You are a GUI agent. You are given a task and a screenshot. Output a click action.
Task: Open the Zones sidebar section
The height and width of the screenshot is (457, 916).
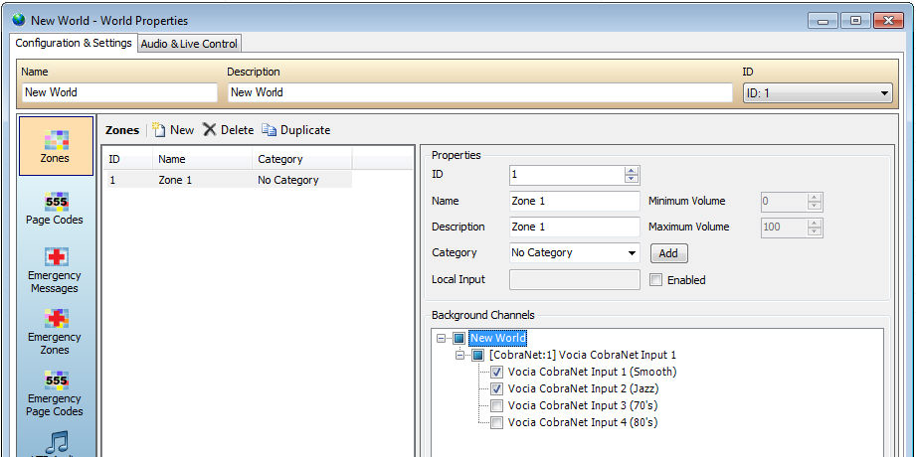(x=56, y=146)
